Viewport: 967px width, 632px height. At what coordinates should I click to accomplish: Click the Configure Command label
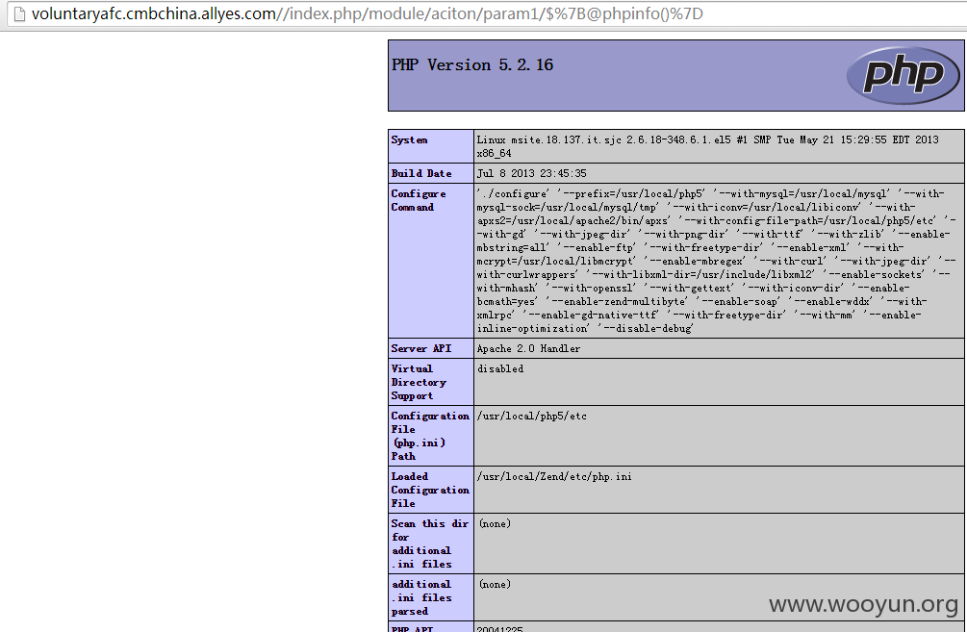pos(419,200)
